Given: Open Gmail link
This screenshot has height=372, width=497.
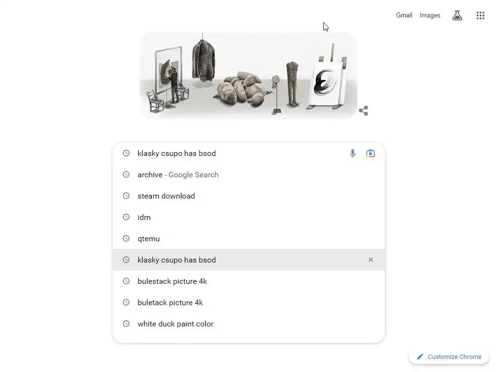Looking at the screenshot, I should click(x=404, y=15).
